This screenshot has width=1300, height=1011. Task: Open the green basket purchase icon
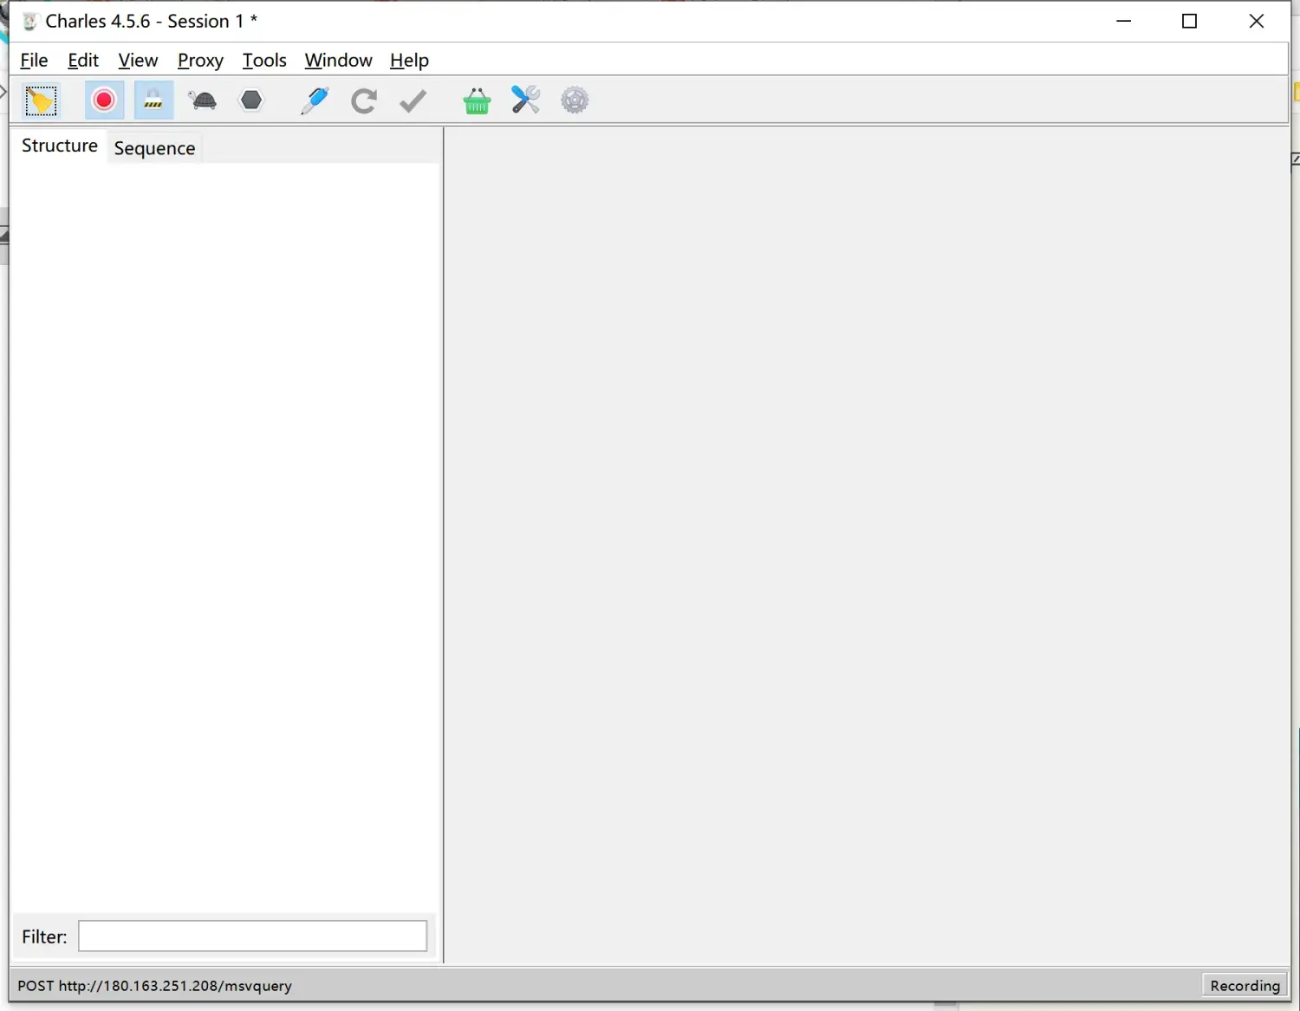477,100
